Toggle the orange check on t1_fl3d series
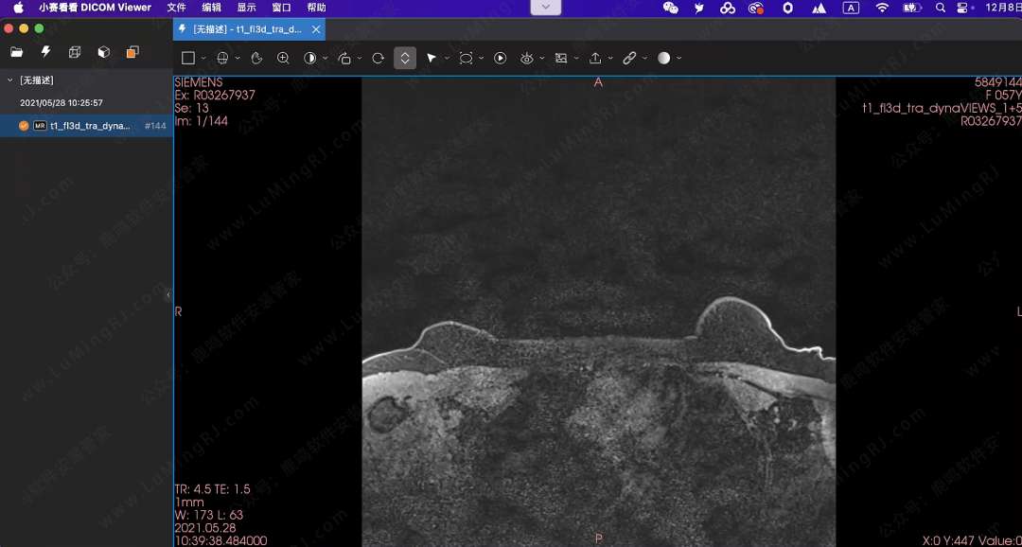The height and width of the screenshot is (547, 1022). (24, 126)
